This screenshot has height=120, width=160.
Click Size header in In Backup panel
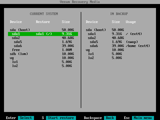point(116,22)
